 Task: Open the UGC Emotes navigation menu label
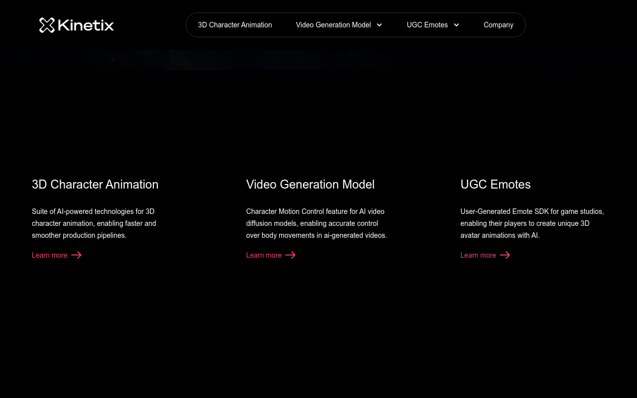[x=427, y=25]
